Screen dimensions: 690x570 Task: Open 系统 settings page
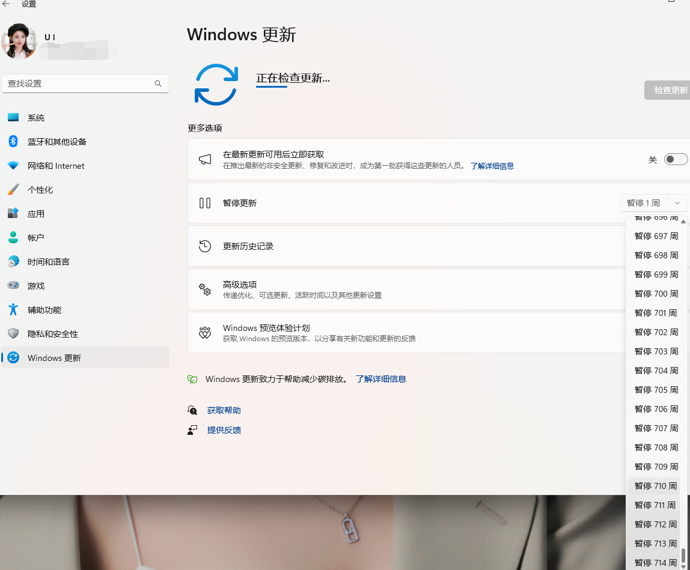coord(85,118)
